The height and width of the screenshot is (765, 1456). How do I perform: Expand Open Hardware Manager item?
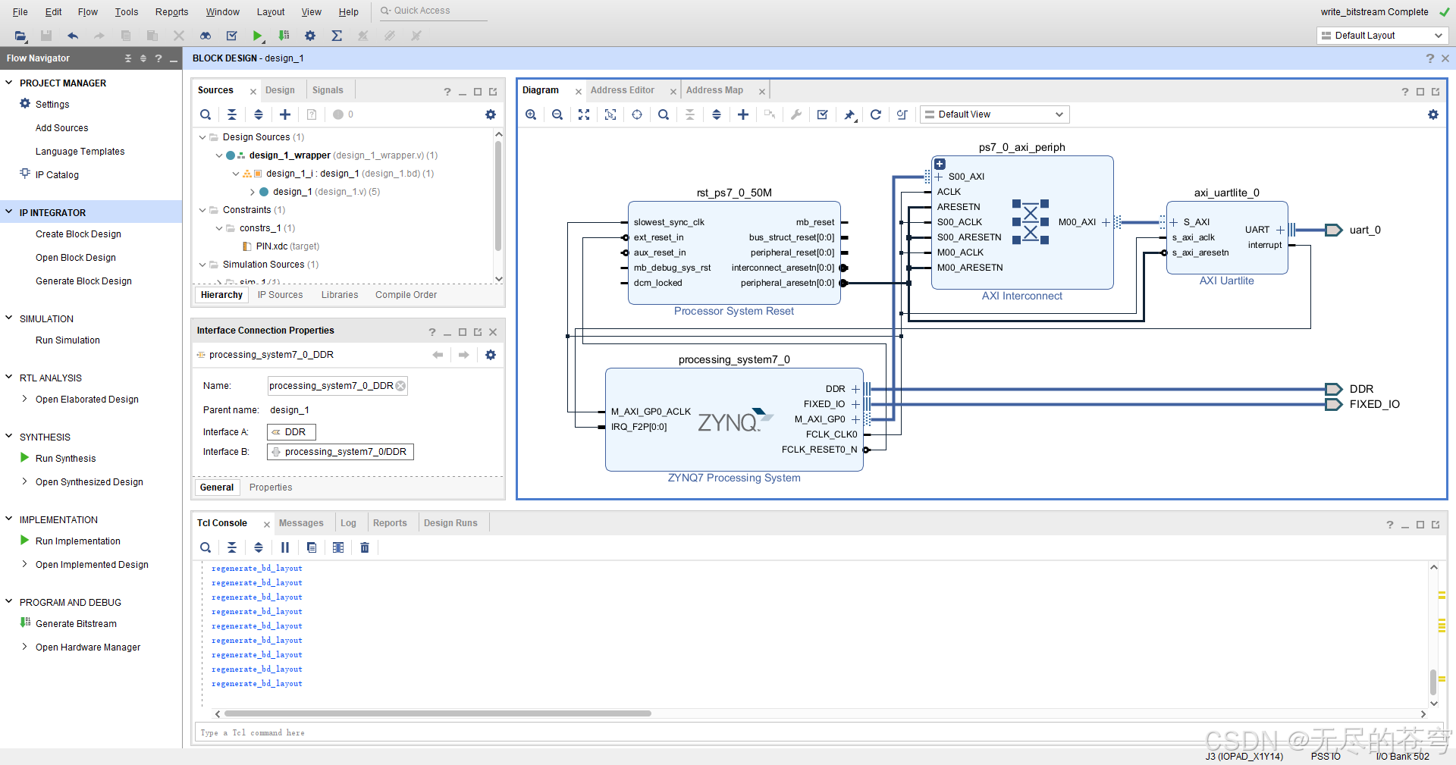coord(25,647)
